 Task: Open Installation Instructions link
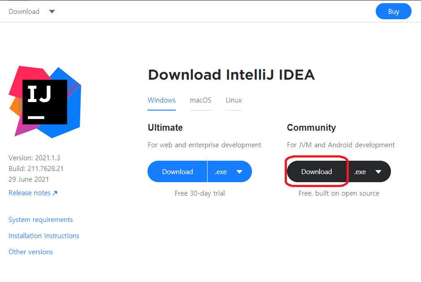(44, 236)
